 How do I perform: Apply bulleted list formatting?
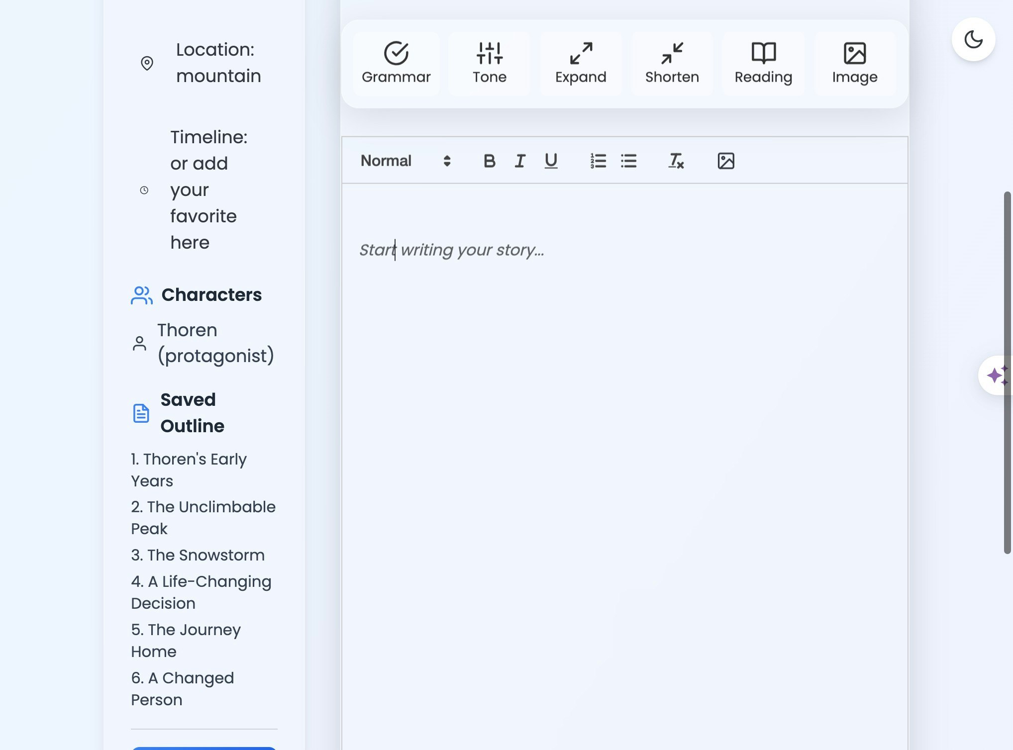point(628,161)
